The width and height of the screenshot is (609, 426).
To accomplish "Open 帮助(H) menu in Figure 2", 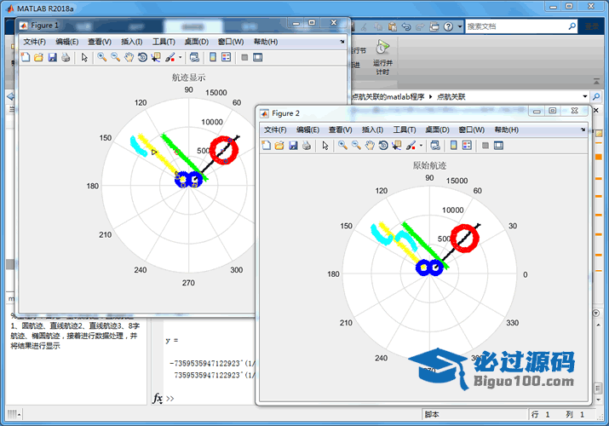I will (507, 130).
